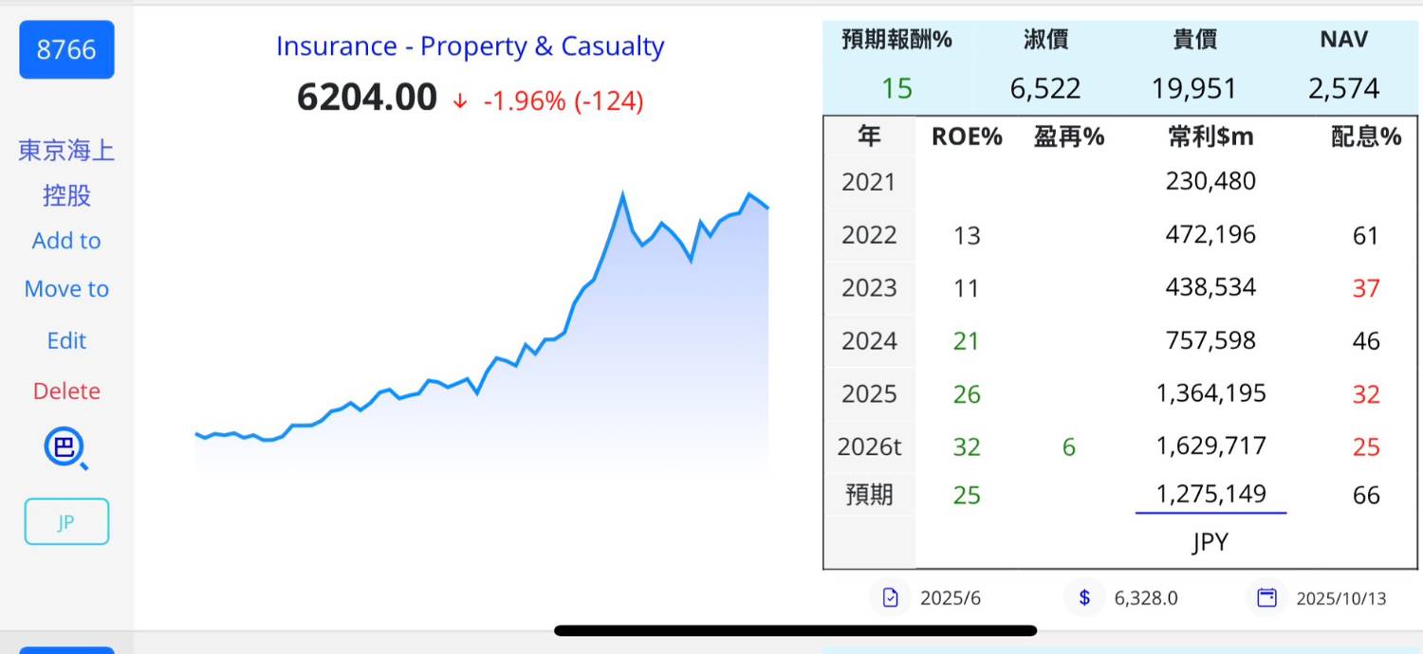Tap the 8766 ticker badge
The image size is (1423, 654).
[x=66, y=49]
